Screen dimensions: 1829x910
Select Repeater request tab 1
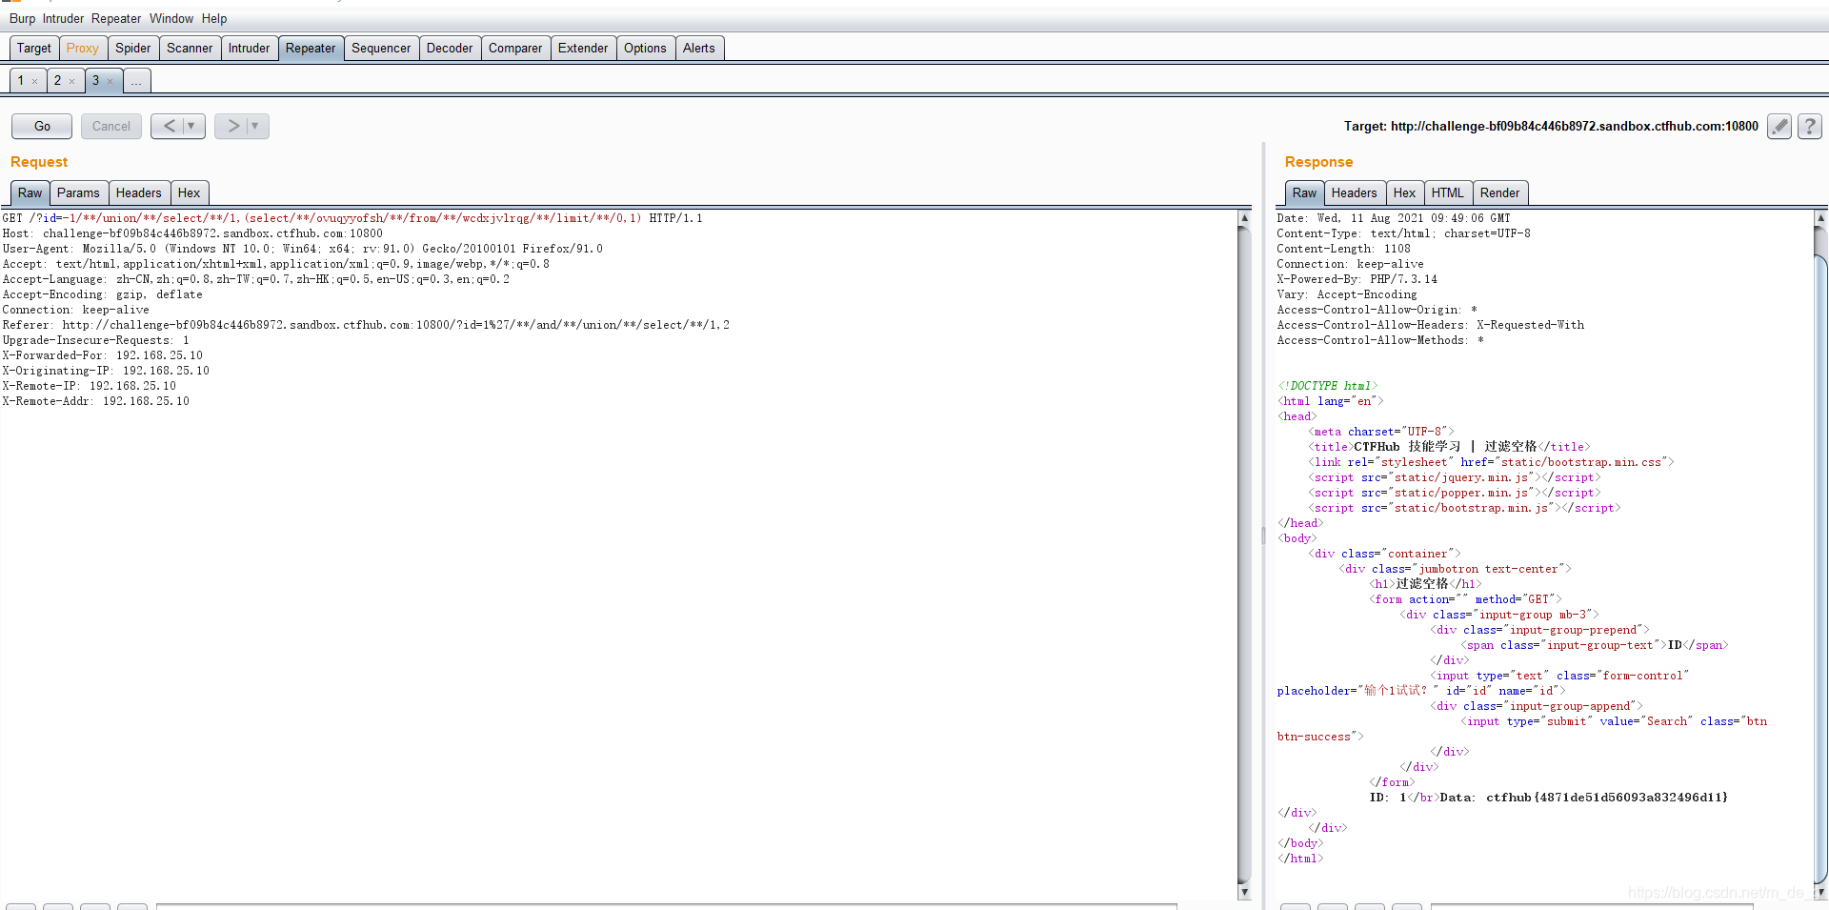point(21,81)
